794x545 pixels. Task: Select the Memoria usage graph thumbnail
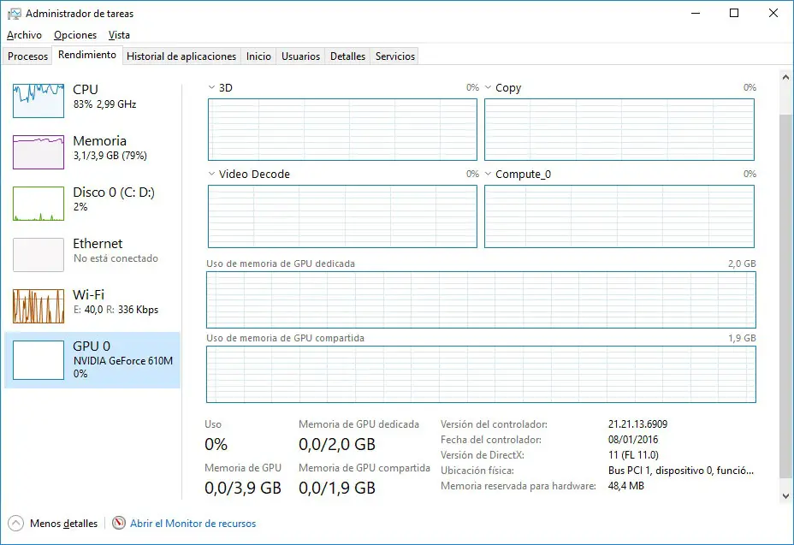[x=39, y=152]
